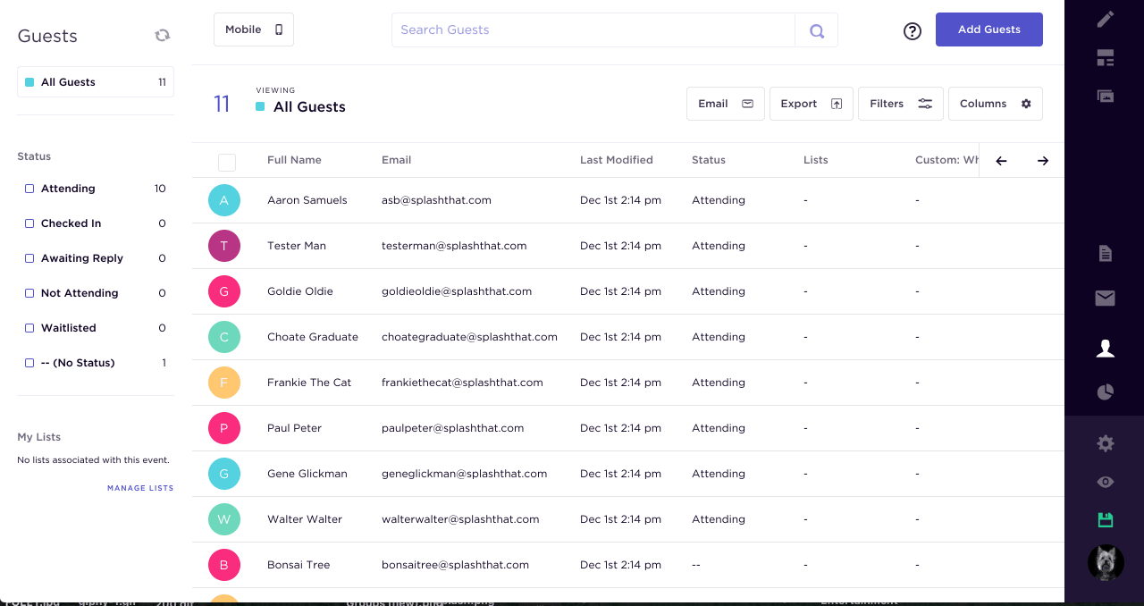Sort by the Status column header
The height and width of the screenshot is (606, 1144).
(709, 160)
